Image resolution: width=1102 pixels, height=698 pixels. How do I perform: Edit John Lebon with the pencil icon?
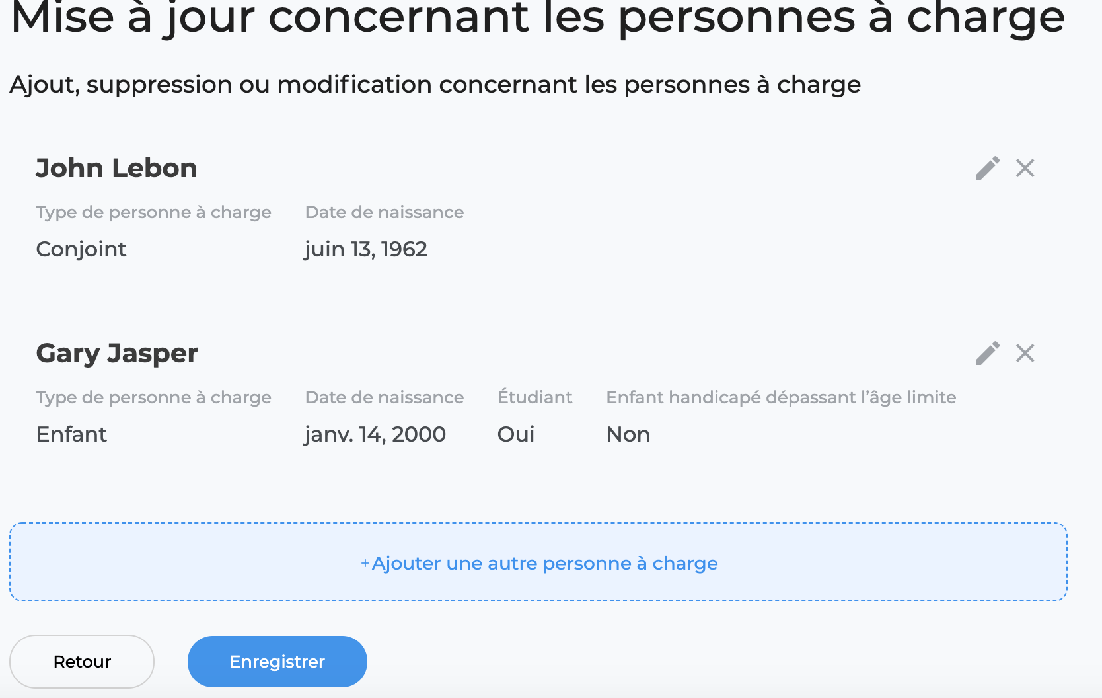(x=988, y=168)
